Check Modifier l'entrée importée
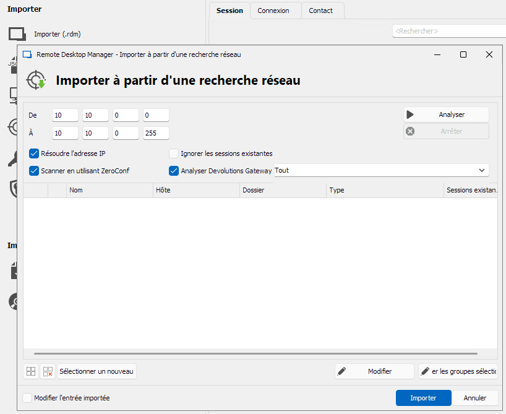 tap(27, 398)
